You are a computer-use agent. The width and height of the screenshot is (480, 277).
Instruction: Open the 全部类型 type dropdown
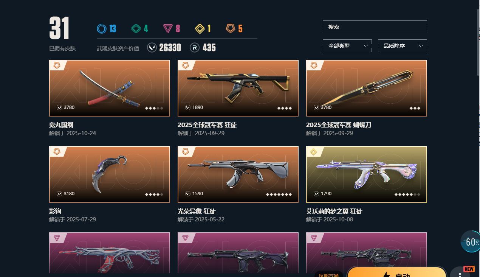(x=347, y=46)
